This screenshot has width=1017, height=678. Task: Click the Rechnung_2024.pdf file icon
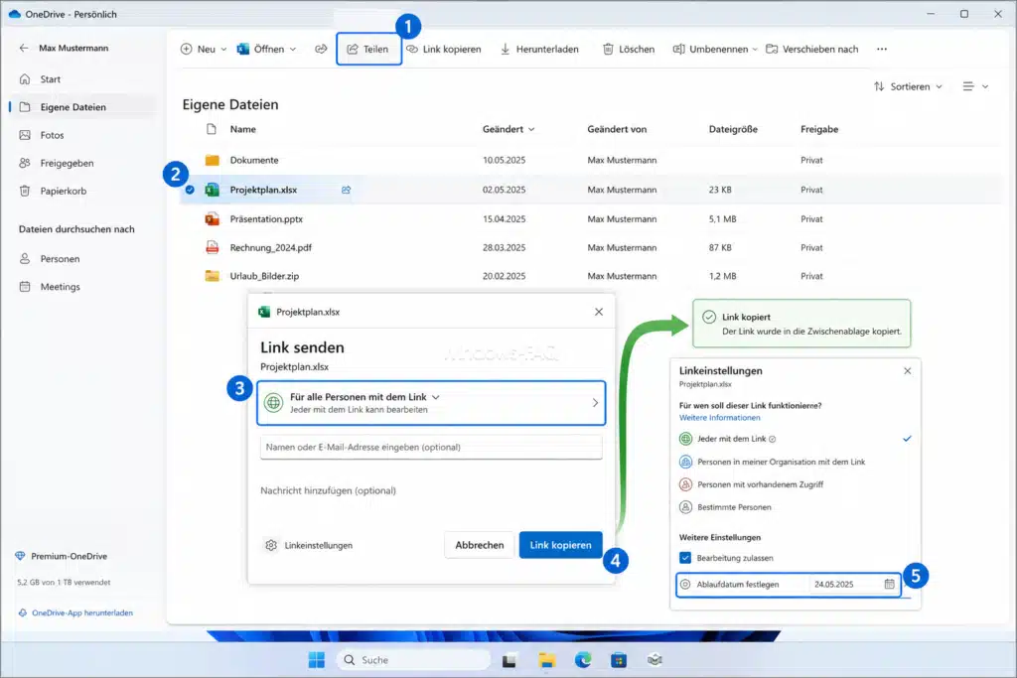pos(213,247)
